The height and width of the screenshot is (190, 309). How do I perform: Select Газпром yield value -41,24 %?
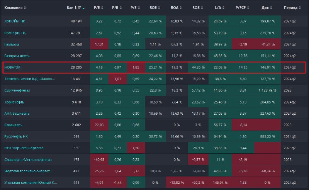pyautogui.click(x=267, y=44)
